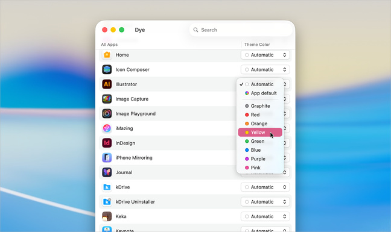Select the InDesign row name
The width and height of the screenshot is (391, 232).
(x=125, y=143)
